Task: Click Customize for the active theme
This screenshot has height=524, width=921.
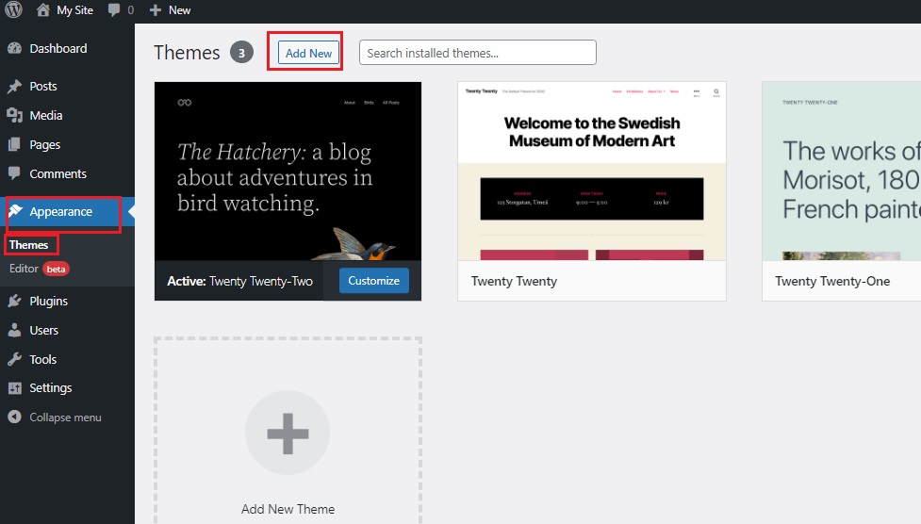Action: (x=373, y=281)
